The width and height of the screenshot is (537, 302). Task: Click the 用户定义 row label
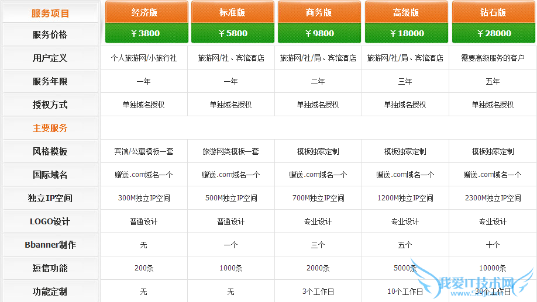coord(50,58)
